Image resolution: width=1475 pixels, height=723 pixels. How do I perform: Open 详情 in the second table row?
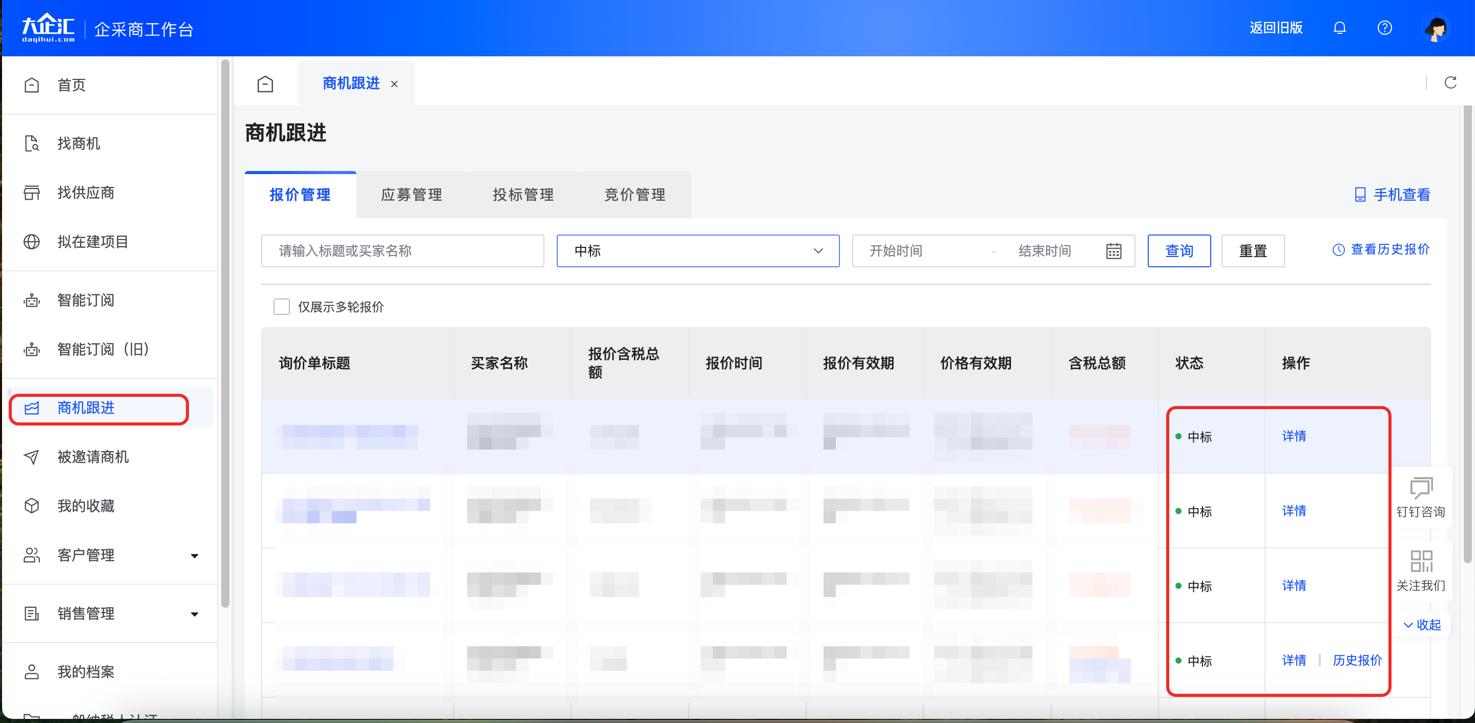1294,511
